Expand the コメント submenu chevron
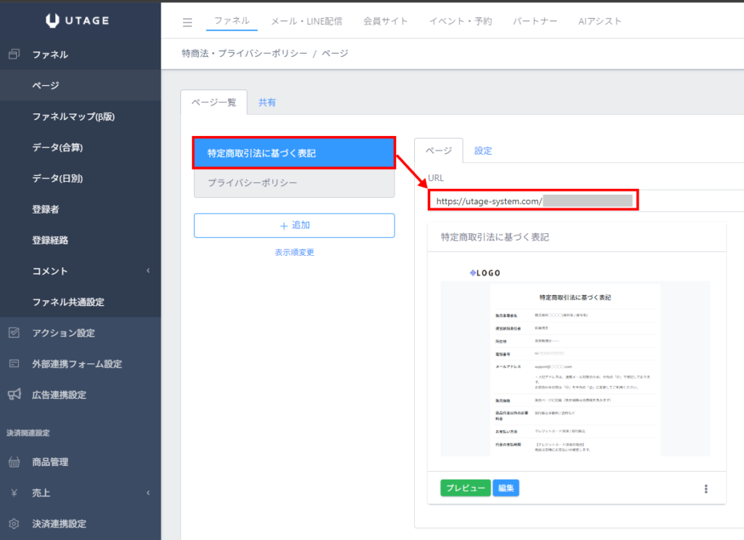Image resolution: width=744 pixels, height=540 pixels. coord(147,271)
